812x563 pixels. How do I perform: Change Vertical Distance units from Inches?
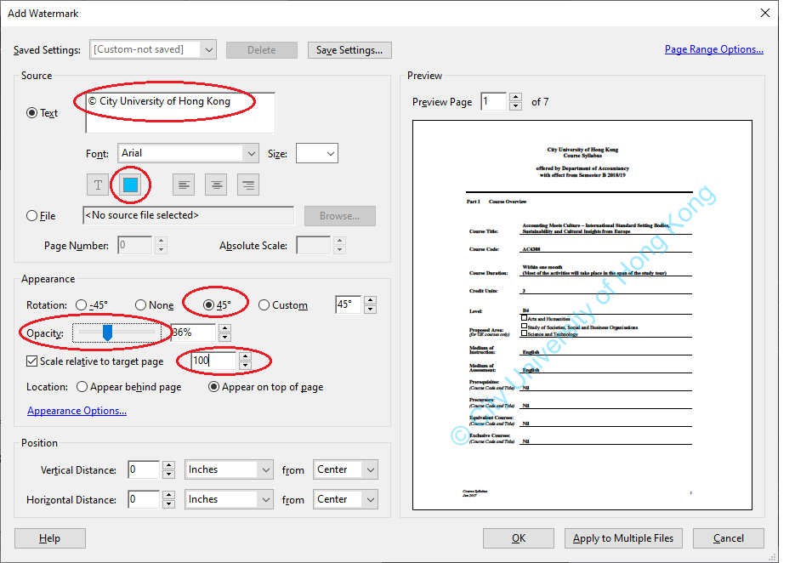pyautogui.click(x=229, y=469)
